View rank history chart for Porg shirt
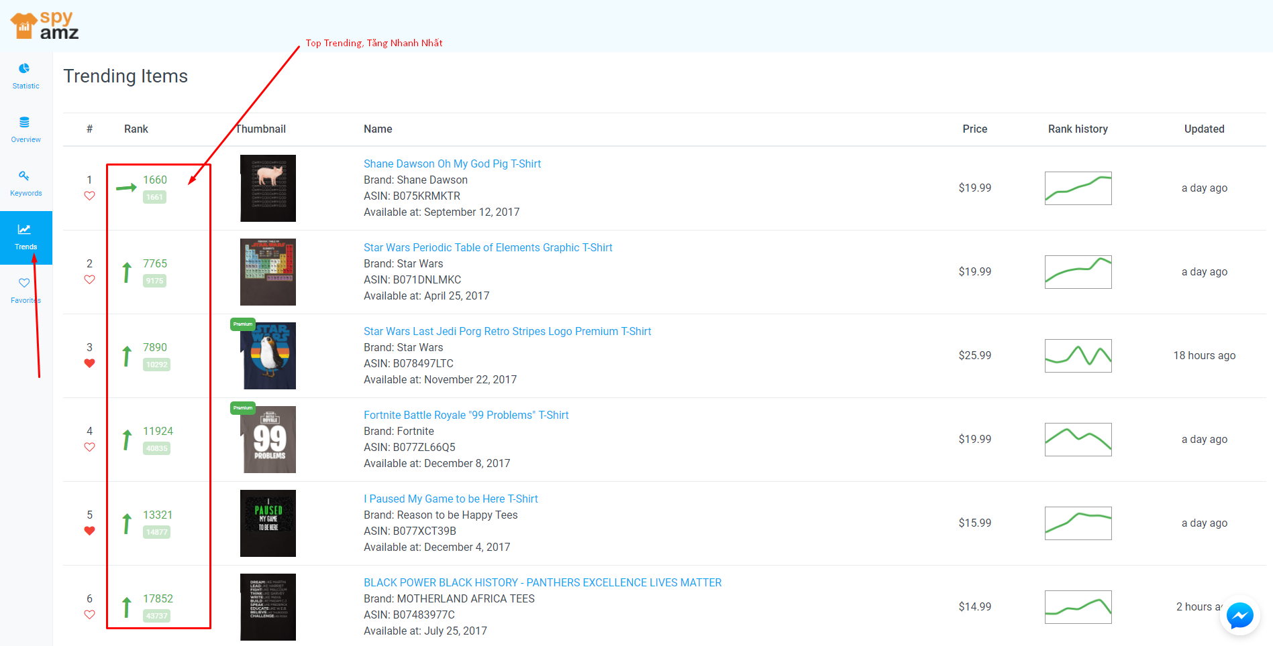The image size is (1273, 646). (1078, 356)
